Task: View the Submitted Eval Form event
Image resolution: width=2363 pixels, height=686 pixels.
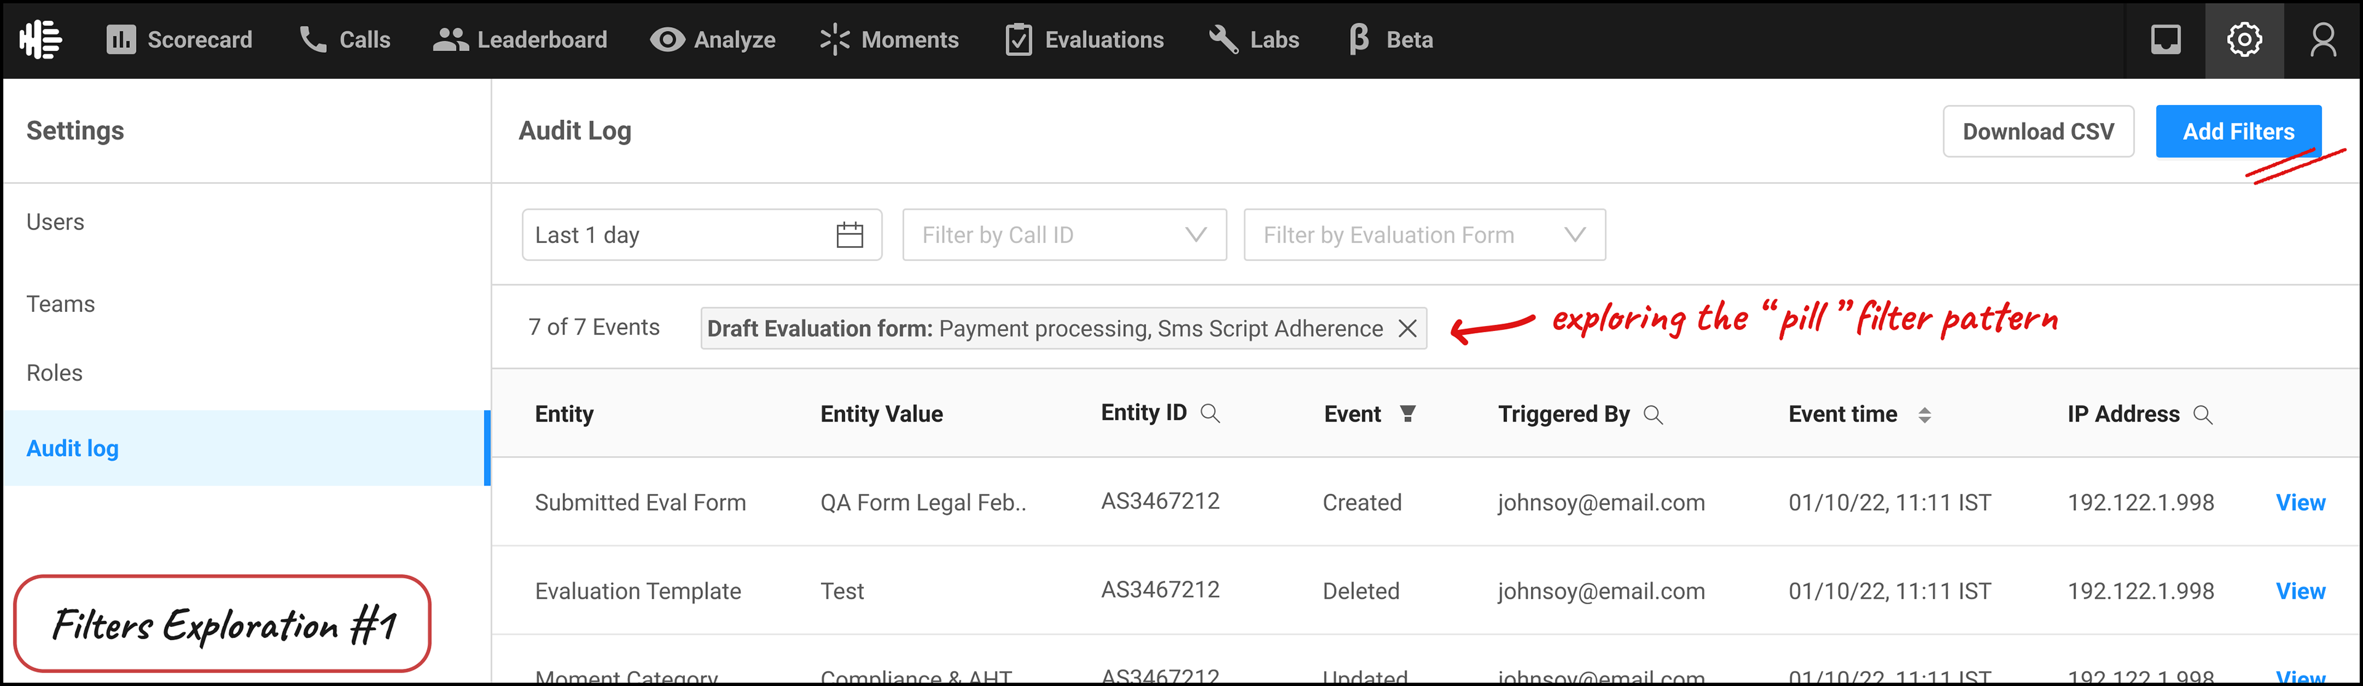Action: 2300,503
